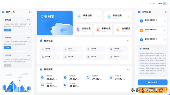Open the settings gear in the header

[150, 4]
